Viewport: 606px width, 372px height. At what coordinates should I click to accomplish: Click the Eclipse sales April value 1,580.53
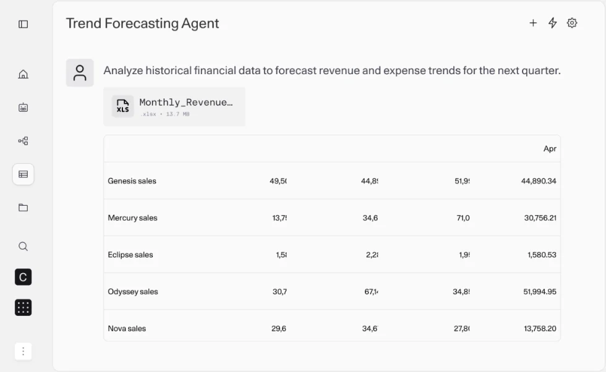(x=542, y=255)
